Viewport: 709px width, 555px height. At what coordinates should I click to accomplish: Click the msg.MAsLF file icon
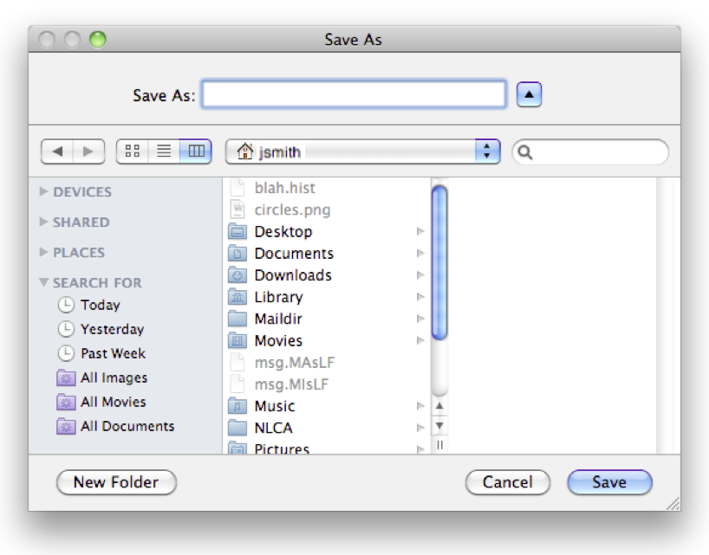237,362
